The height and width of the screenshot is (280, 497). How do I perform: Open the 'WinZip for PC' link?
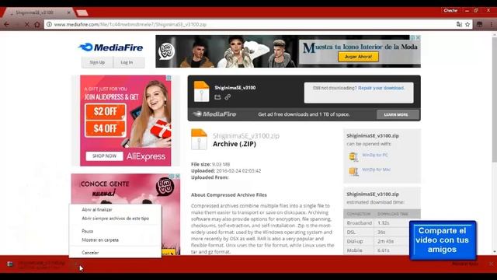pos(375,155)
